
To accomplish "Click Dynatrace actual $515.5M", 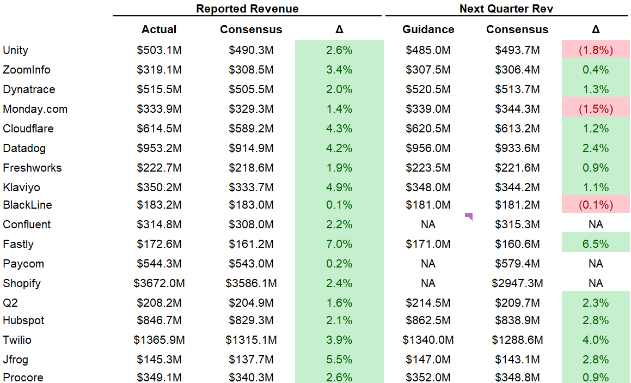I will tap(159, 89).
